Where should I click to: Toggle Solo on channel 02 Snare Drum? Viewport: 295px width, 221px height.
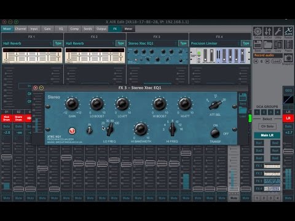coord(18,126)
